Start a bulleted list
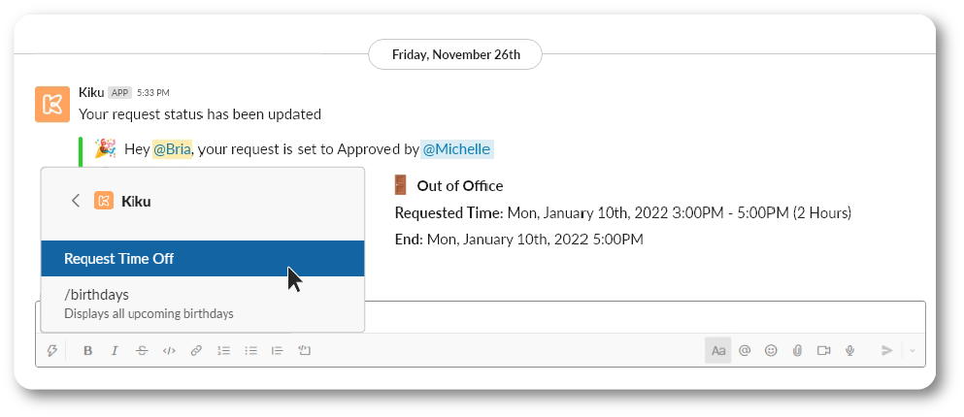964x417 pixels. [250, 351]
